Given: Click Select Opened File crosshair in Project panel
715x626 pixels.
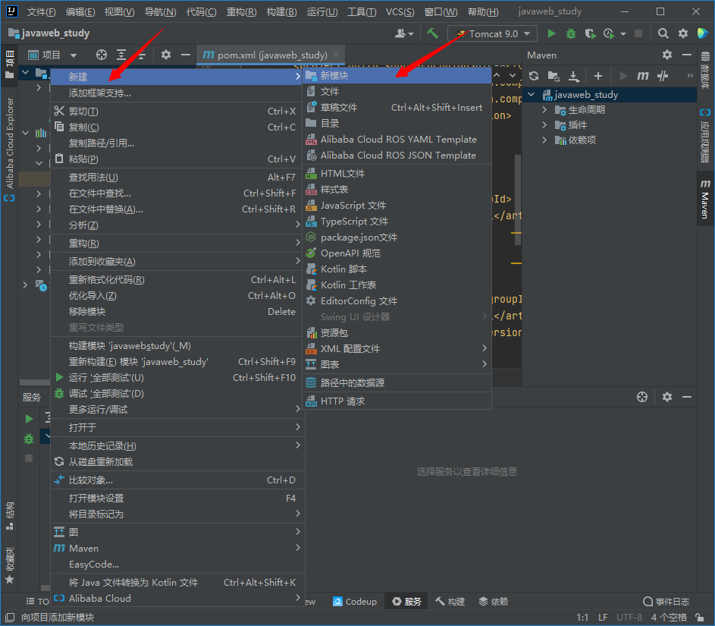Looking at the screenshot, I should [x=102, y=55].
